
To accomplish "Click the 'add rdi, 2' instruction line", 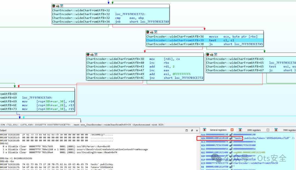I will click(x=162, y=66).
